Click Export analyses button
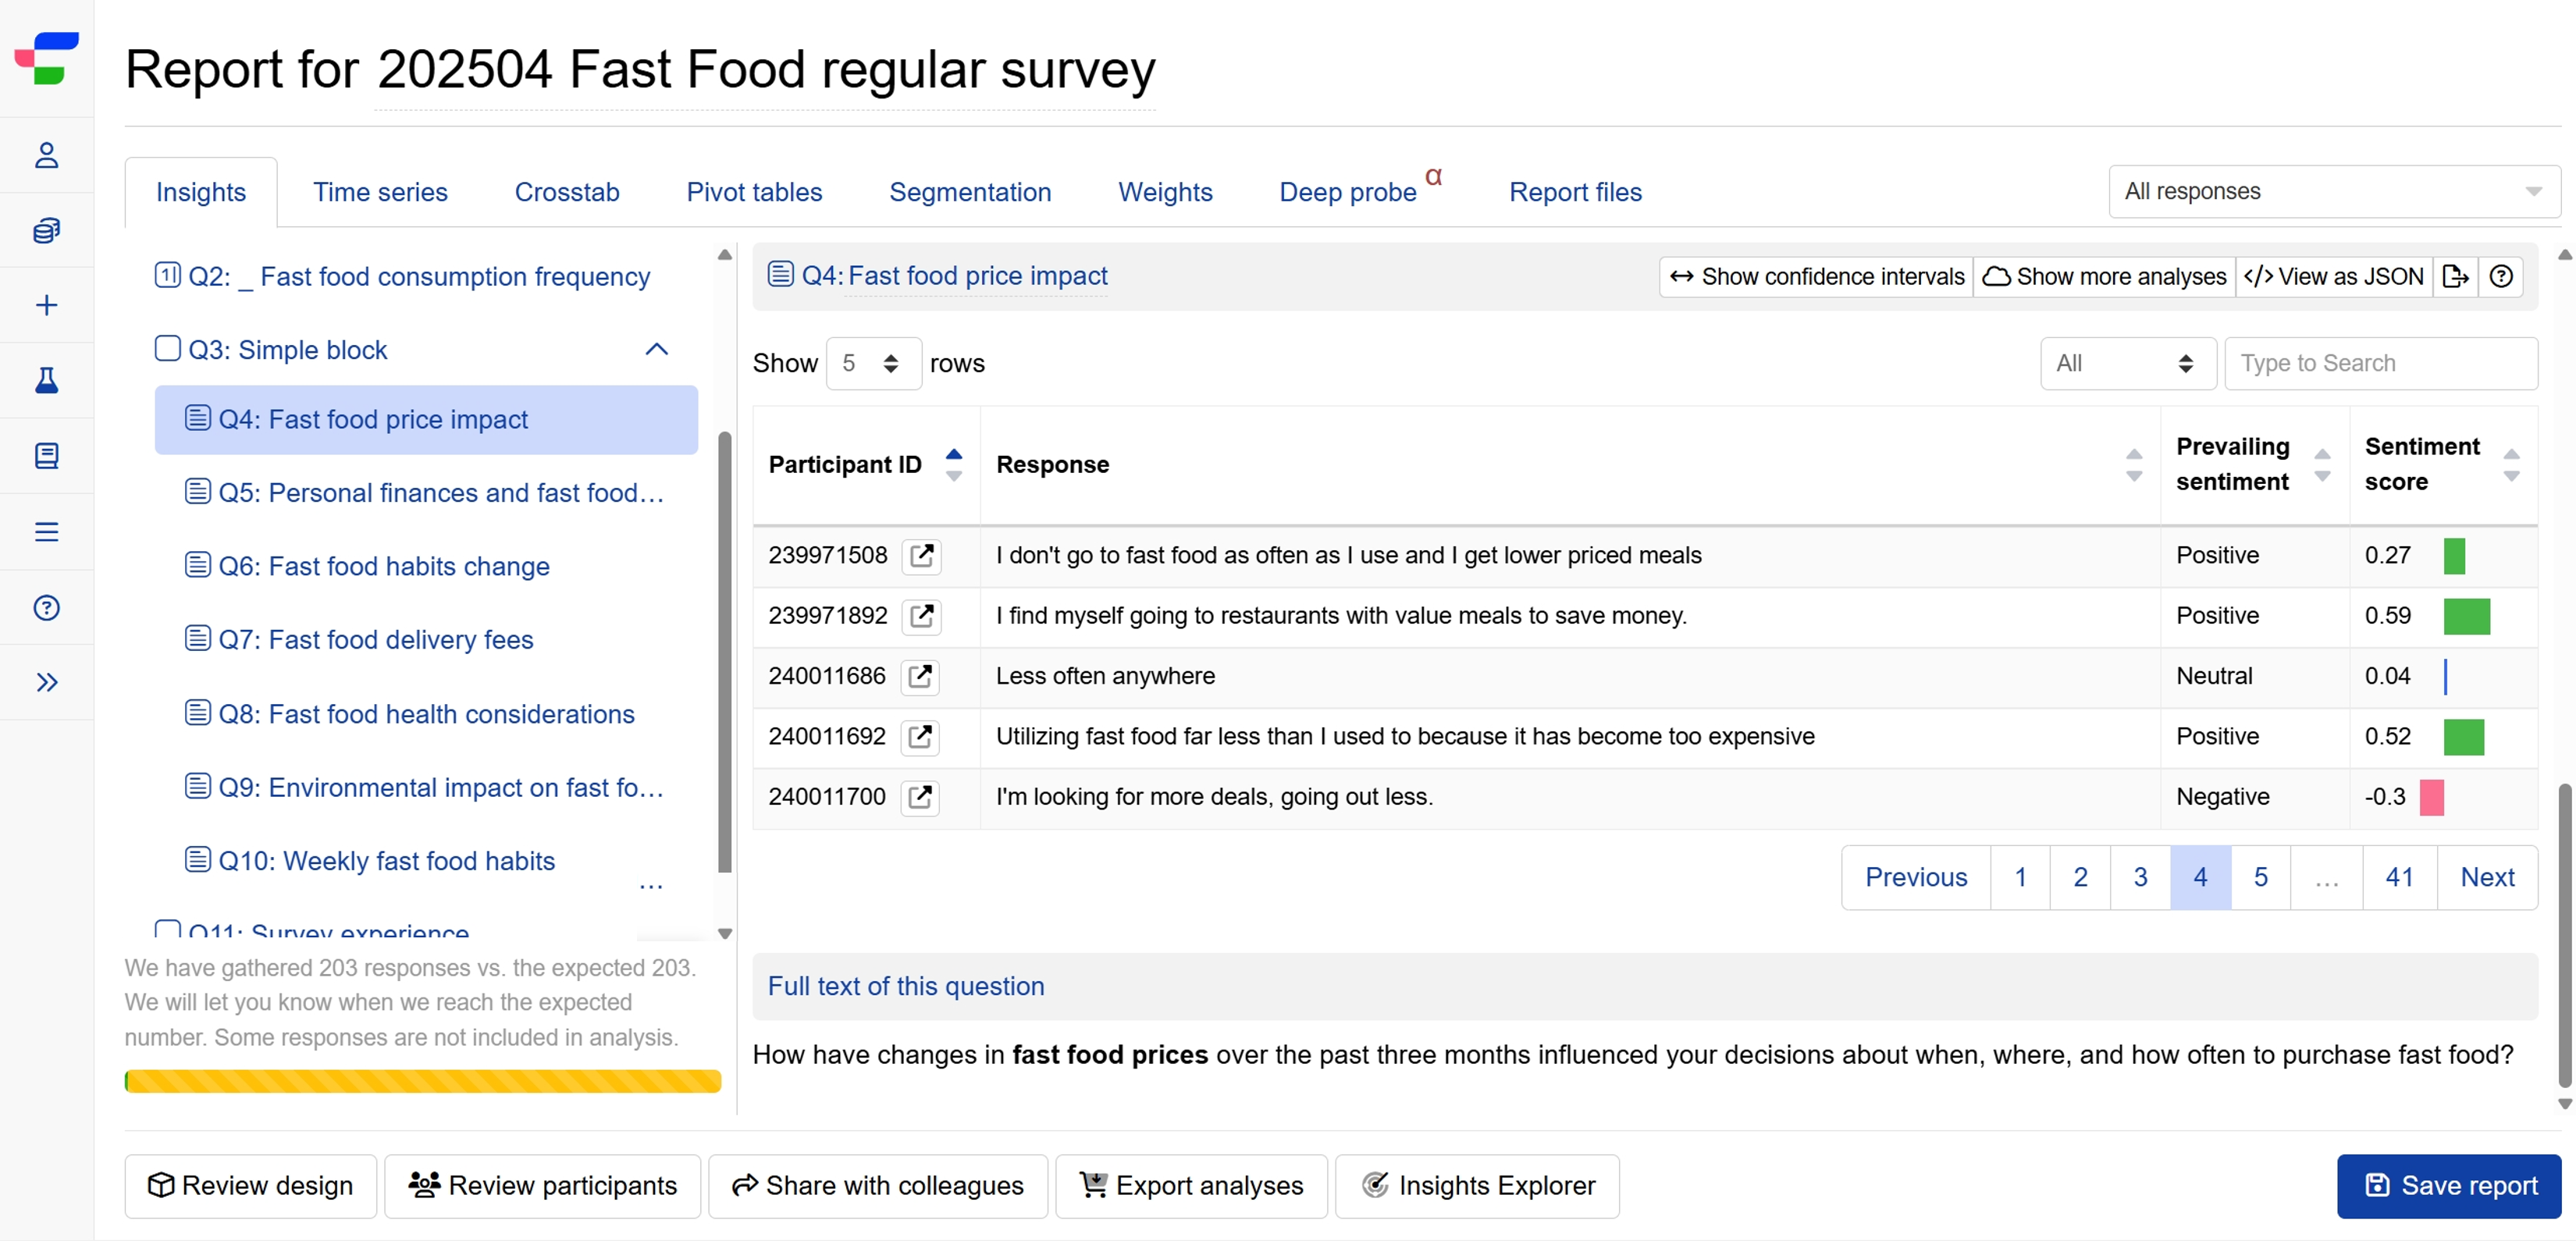Screen dimensions: 2576x1241 (1191, 1186)
